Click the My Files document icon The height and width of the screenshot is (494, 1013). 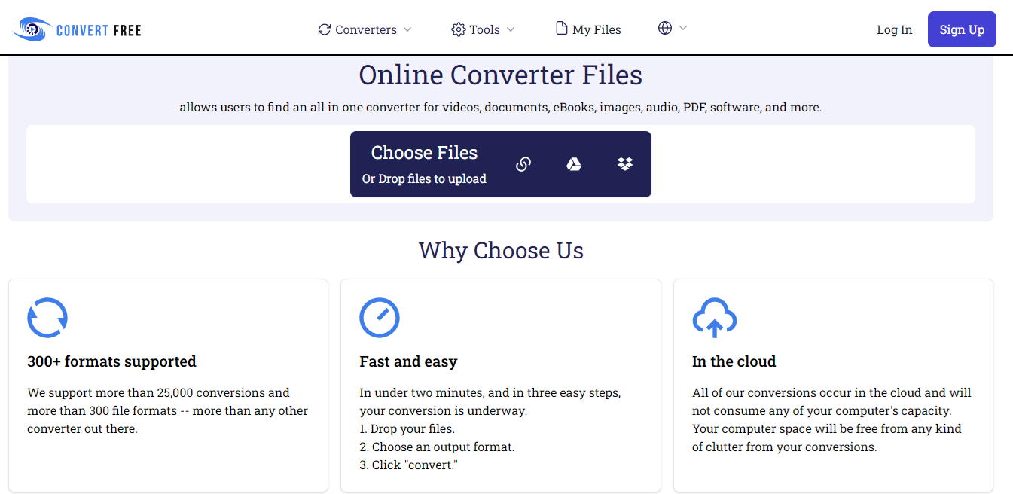[x=561, y=29]
